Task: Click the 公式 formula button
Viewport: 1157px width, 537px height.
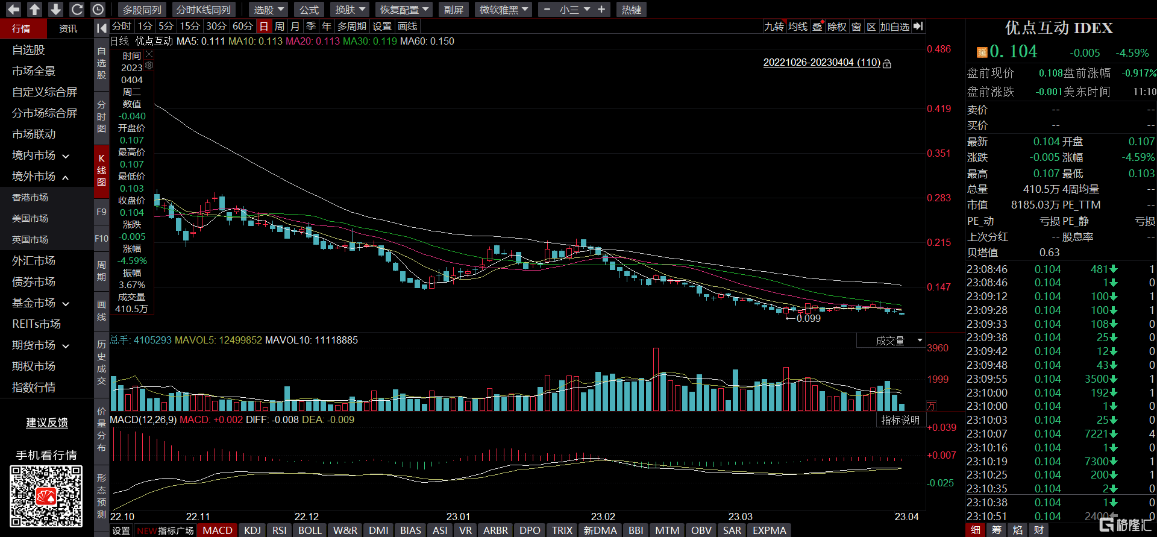Action: click(x=309, y=10)
